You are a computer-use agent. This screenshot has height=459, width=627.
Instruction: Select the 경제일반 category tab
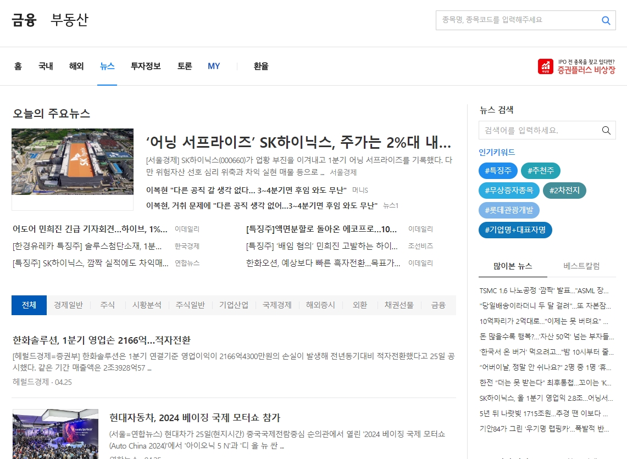(68, 305)
